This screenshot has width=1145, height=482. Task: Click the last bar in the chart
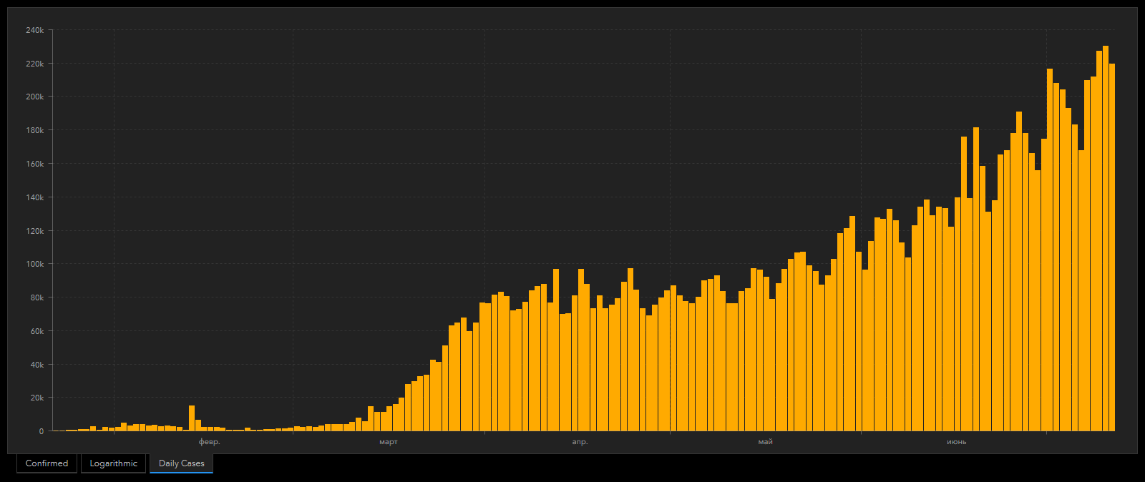click(x=1112, y=247)
